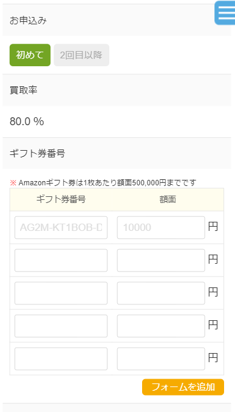Click the third row amount input
Viewport: 235px width, 412px height.
161,294
